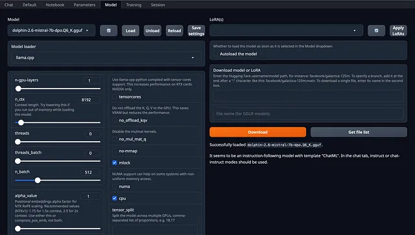Click the threads_batch slider handle
This screenshot has width=415, height=235.
(18, 161)
